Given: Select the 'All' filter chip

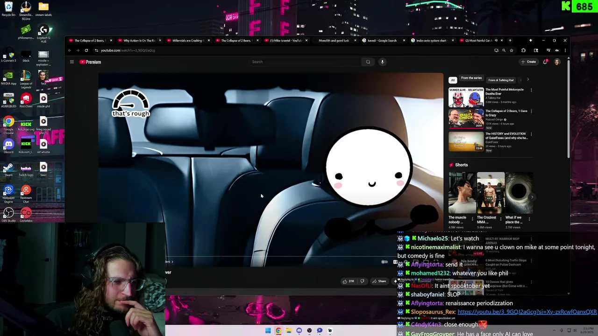Looking at the screenshot, I should 453,80.
